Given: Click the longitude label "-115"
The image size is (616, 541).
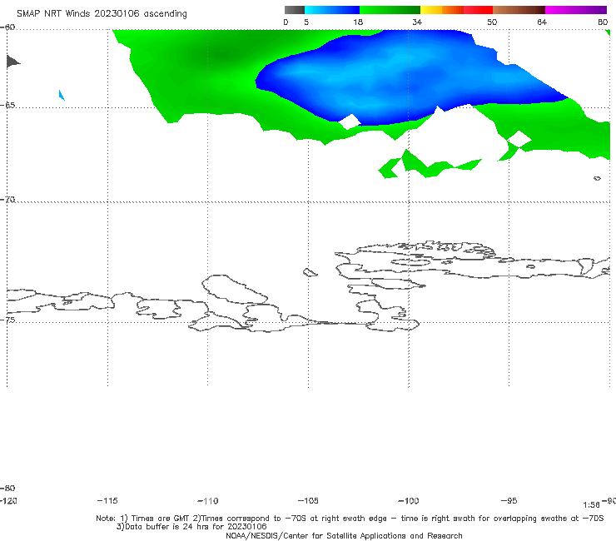Looking at the screenshot, I should (107, 500).
